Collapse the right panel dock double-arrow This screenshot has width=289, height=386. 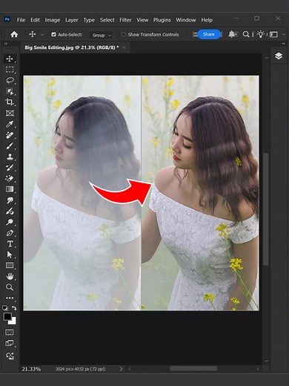coord(283,44)
